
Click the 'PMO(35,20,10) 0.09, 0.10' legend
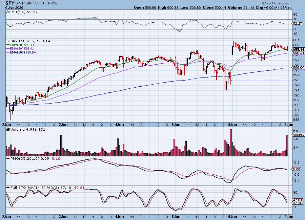(x=35, y=159)
